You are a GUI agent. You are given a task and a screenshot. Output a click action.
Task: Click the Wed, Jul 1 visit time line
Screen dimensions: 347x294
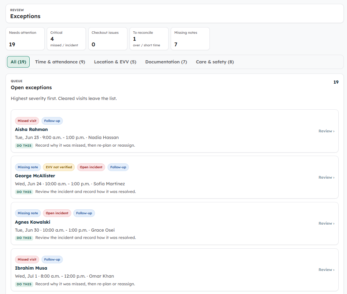[x=64, y=276]
